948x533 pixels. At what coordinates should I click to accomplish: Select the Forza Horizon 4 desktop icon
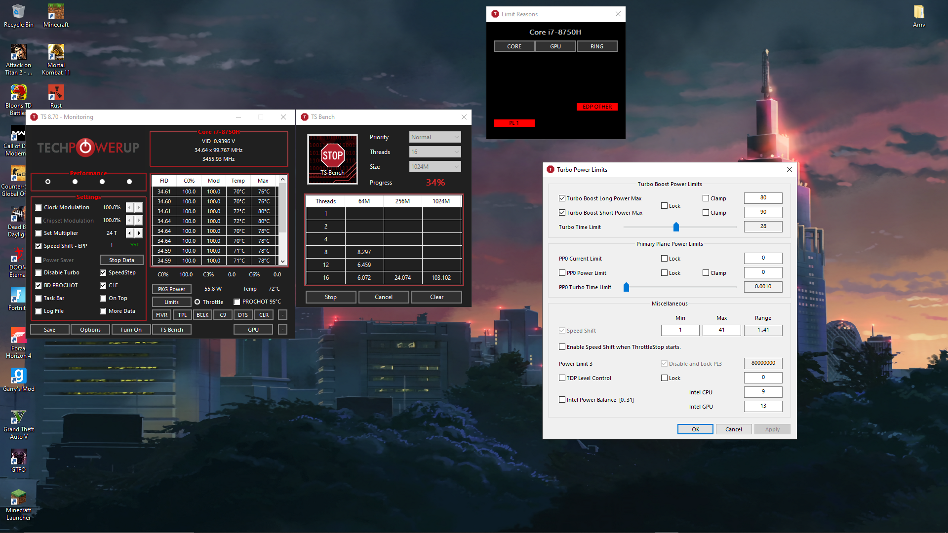tap(18, 343)
